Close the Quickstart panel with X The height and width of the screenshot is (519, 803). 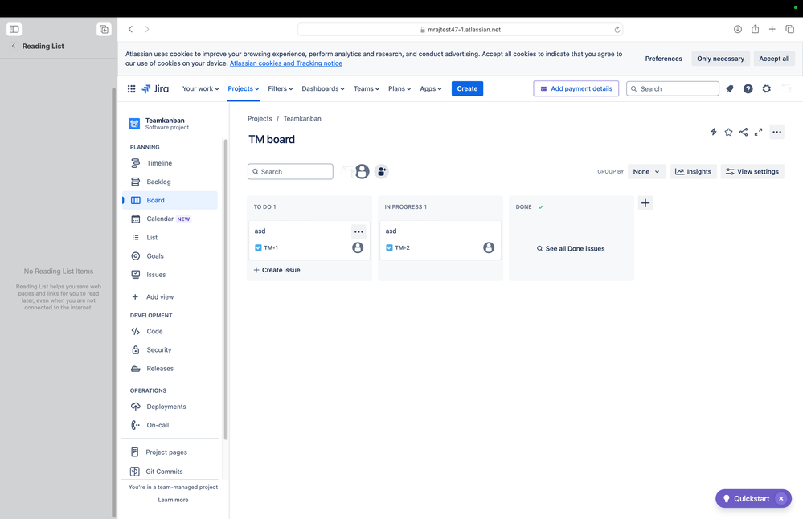coord(781,499)
